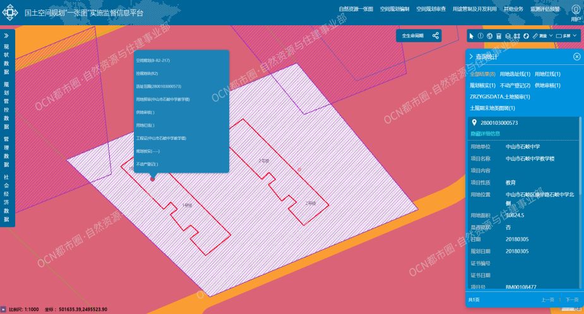Click the coordinate readout 501635.39,2495523.90
This screenshot has height=314, width=584.
coord(83,309)
